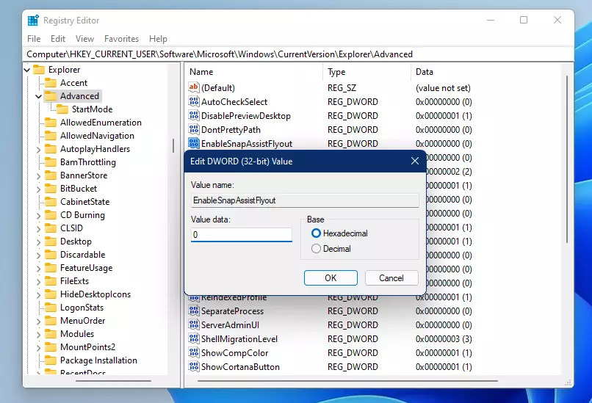Click the values pane vertical scrollbar
The height and width of the screenshot is (403, 592).
pyautogui.click(x=567, y=159)
